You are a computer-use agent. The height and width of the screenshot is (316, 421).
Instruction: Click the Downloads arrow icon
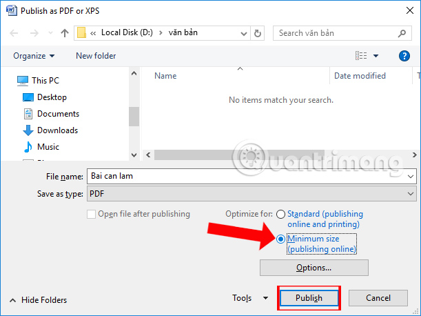click(28, 130)
